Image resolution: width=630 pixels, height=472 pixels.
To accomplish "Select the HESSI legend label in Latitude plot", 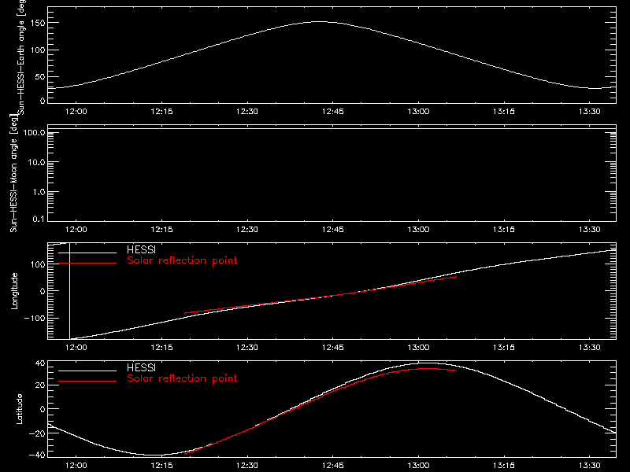I will pos(141,367).
